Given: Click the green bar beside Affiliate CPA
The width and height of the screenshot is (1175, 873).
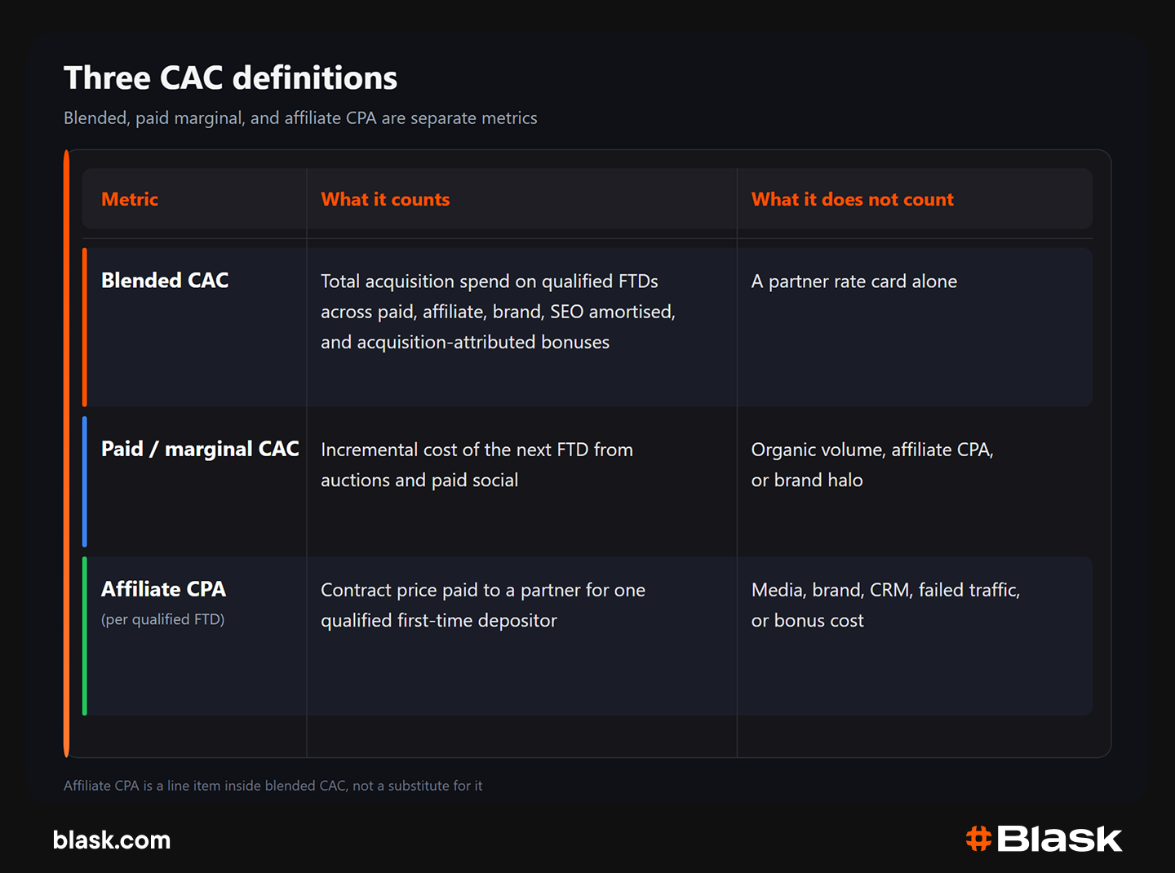Looking at the screenshot, I should tap(85, 636).
